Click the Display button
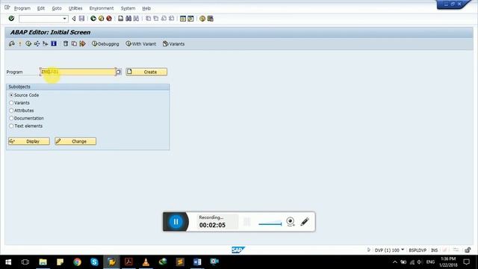Viewport: 478px width, 269px height. coord(29,141)
